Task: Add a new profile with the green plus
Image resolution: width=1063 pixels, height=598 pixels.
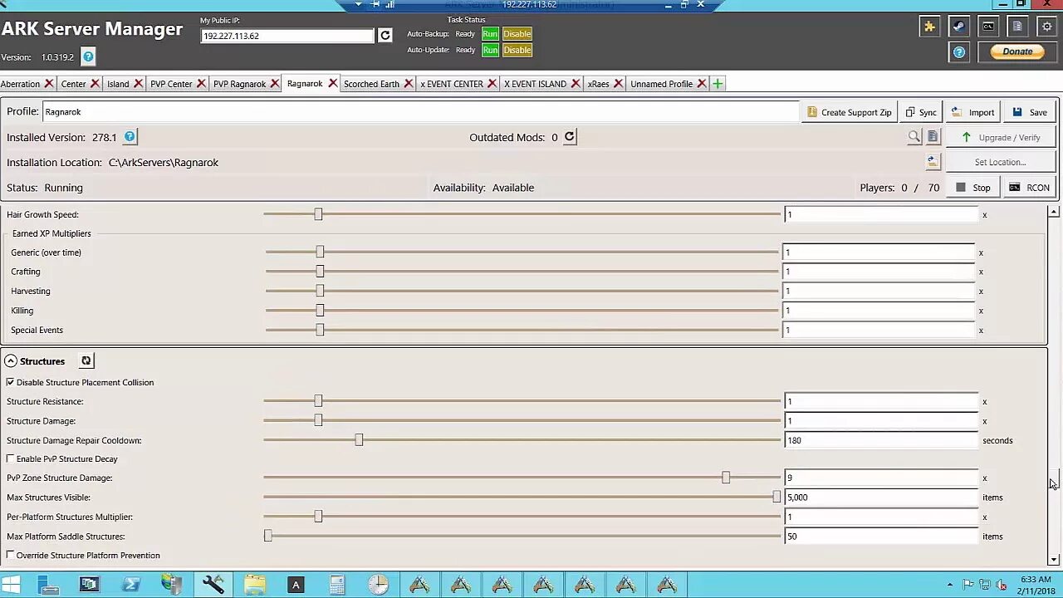Action: (x=718, y=84)
